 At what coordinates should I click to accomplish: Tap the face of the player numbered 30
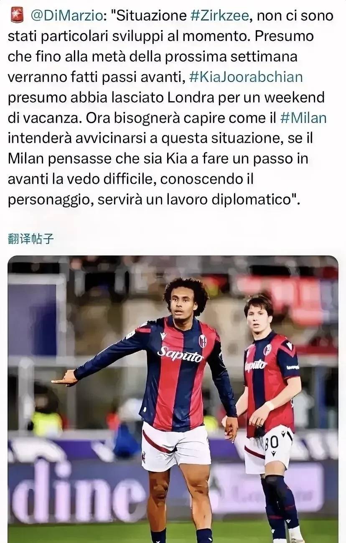256,320
